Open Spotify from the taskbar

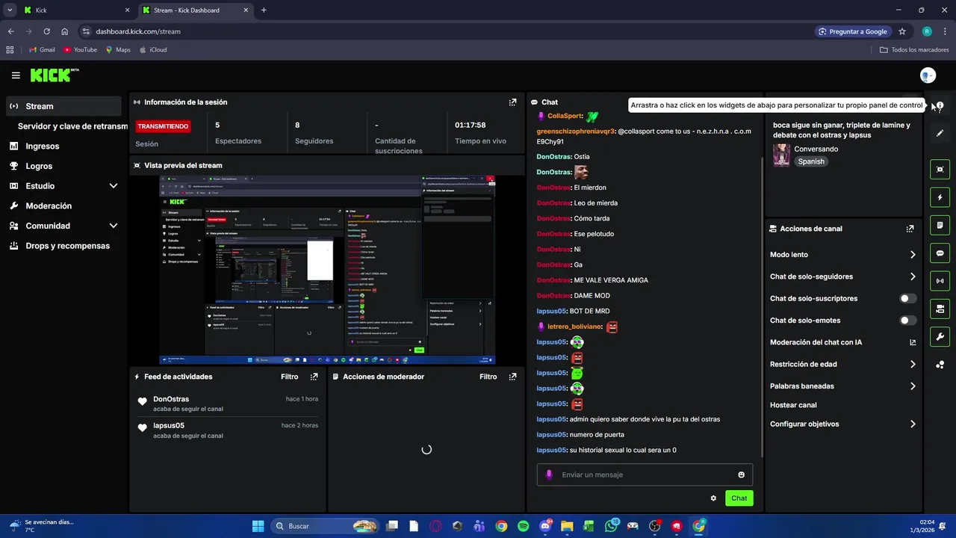(523, 526)
